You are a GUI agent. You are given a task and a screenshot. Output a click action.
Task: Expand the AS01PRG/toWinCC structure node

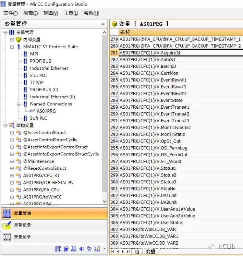coord(12,197)
